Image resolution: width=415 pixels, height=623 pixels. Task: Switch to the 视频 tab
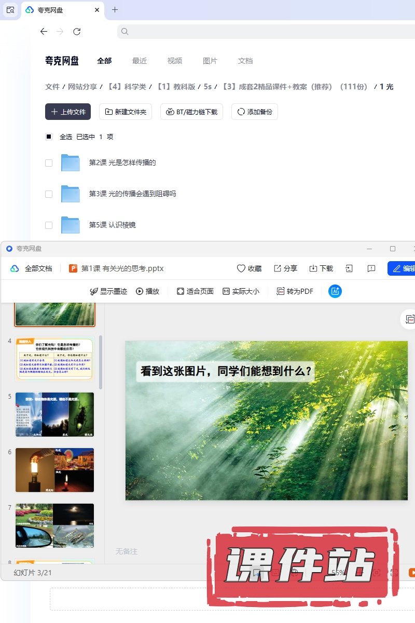(175, 61)
